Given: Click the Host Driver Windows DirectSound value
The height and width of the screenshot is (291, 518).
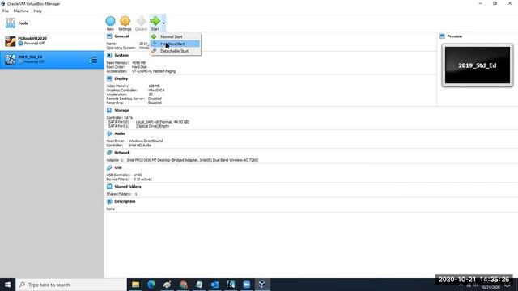Looking at the screenshot, I should coord(146,141).
